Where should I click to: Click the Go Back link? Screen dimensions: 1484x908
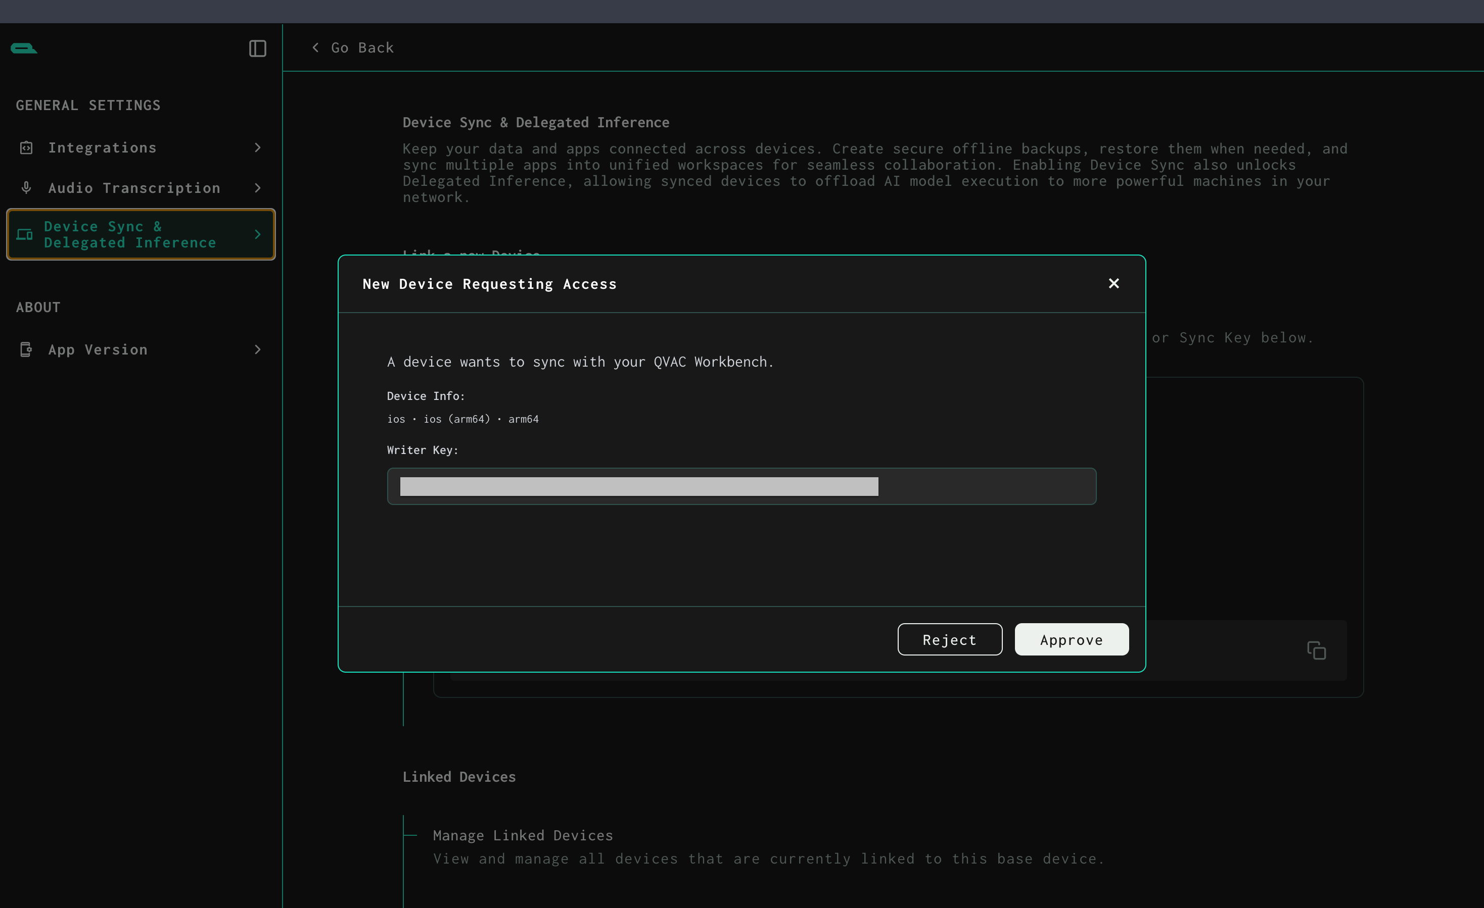[x=362, y=47]
